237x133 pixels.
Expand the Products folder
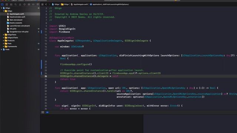coord(4,41)
